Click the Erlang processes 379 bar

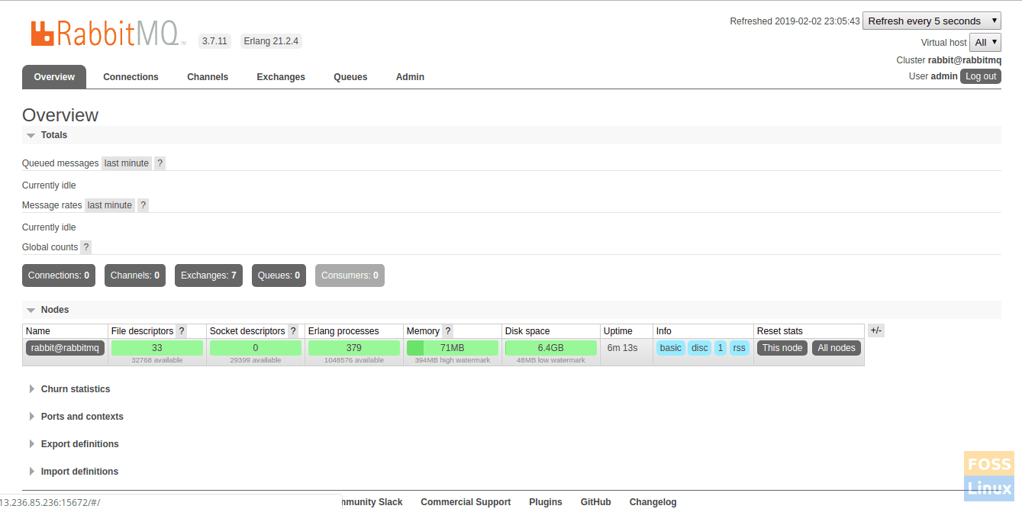coord(354,348)
